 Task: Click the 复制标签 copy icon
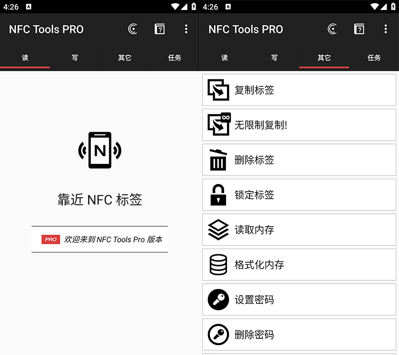[218, 90]
